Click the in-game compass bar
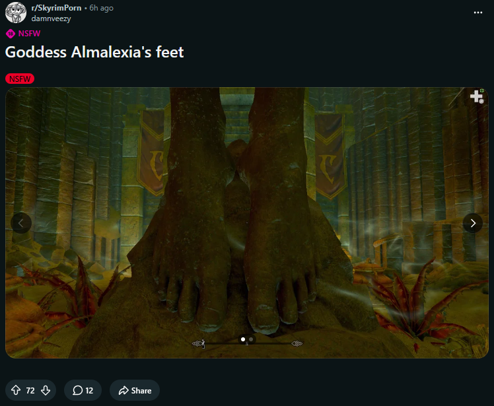 (x=247, y=343)
